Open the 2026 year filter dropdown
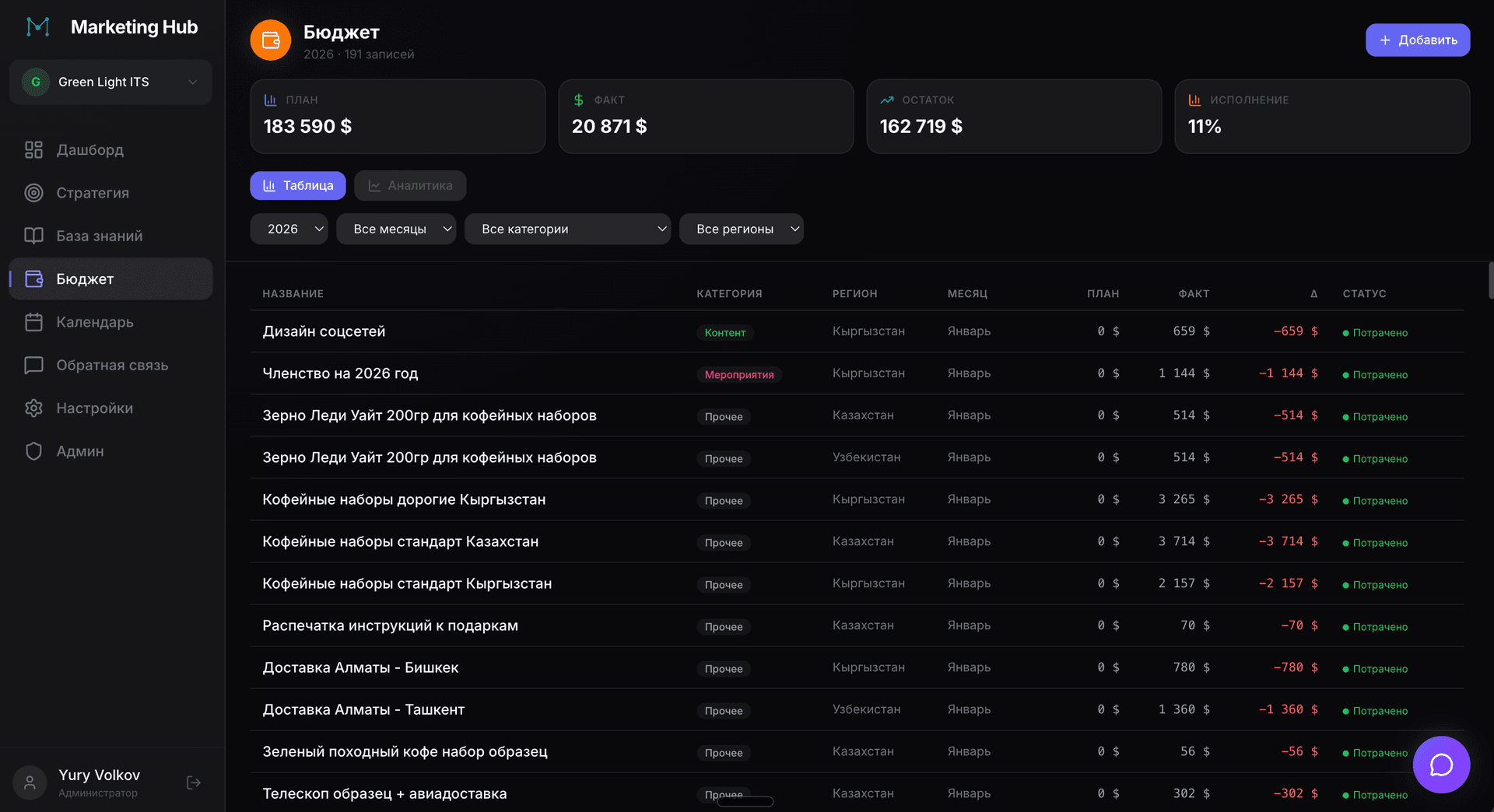 [x=289, y=229]
